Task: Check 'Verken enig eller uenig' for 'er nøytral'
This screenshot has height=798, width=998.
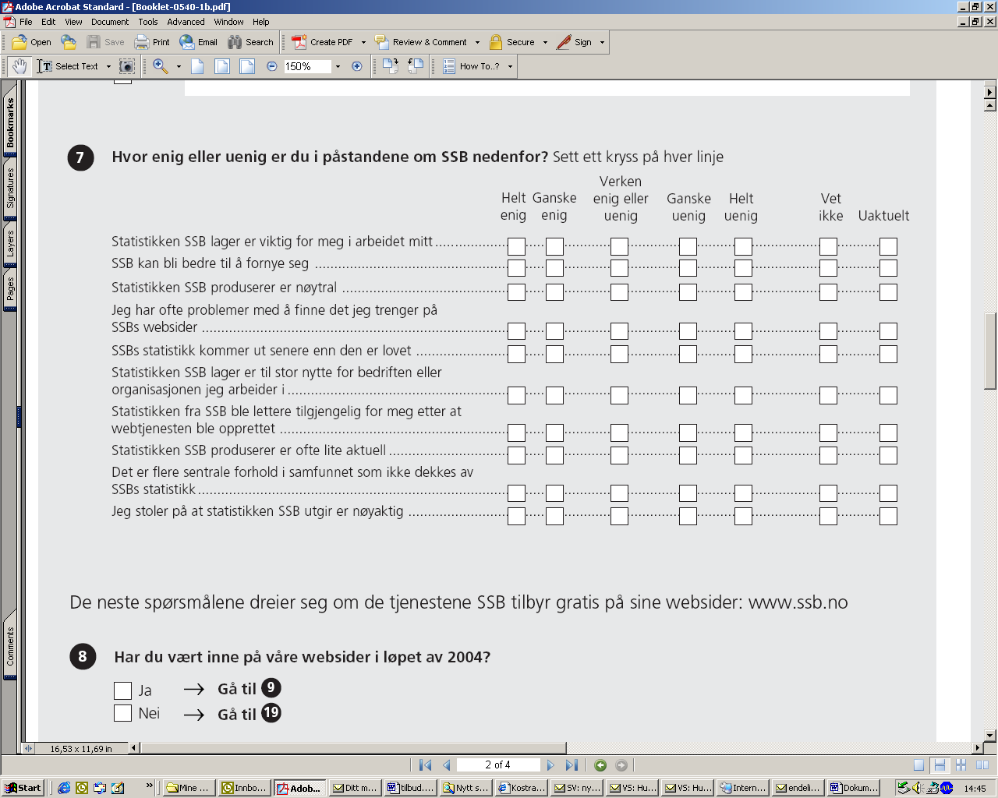Action: click(619, 292)
